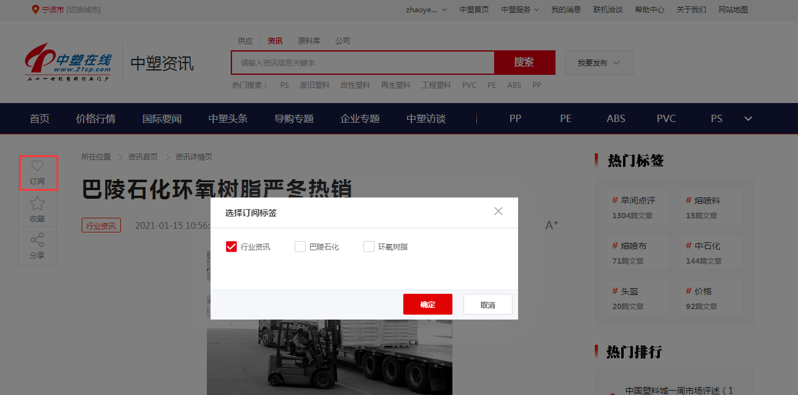Image resolution: width=798 pixels, height=395 pixels.
Task: Click hot search term 改性塑料
Action: tap(355, 85)
